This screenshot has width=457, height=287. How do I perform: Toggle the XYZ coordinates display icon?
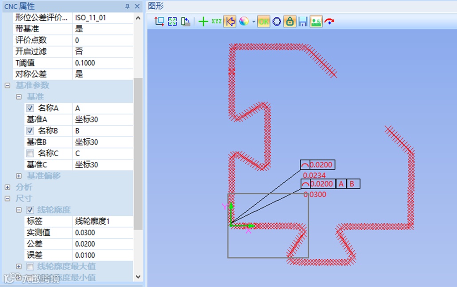click(x=216, y=21)
